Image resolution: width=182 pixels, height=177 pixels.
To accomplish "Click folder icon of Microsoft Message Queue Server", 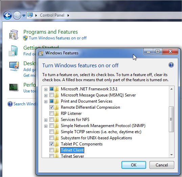I will pos(56,95).
